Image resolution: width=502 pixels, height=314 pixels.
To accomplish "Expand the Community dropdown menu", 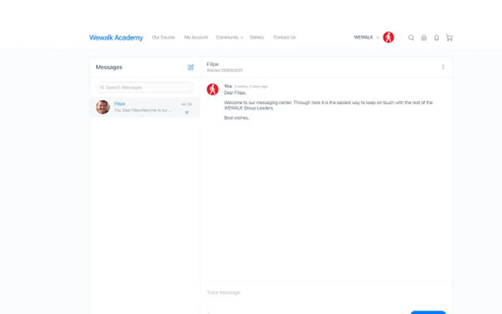I will pyautogui.click(x=229, y=37).
